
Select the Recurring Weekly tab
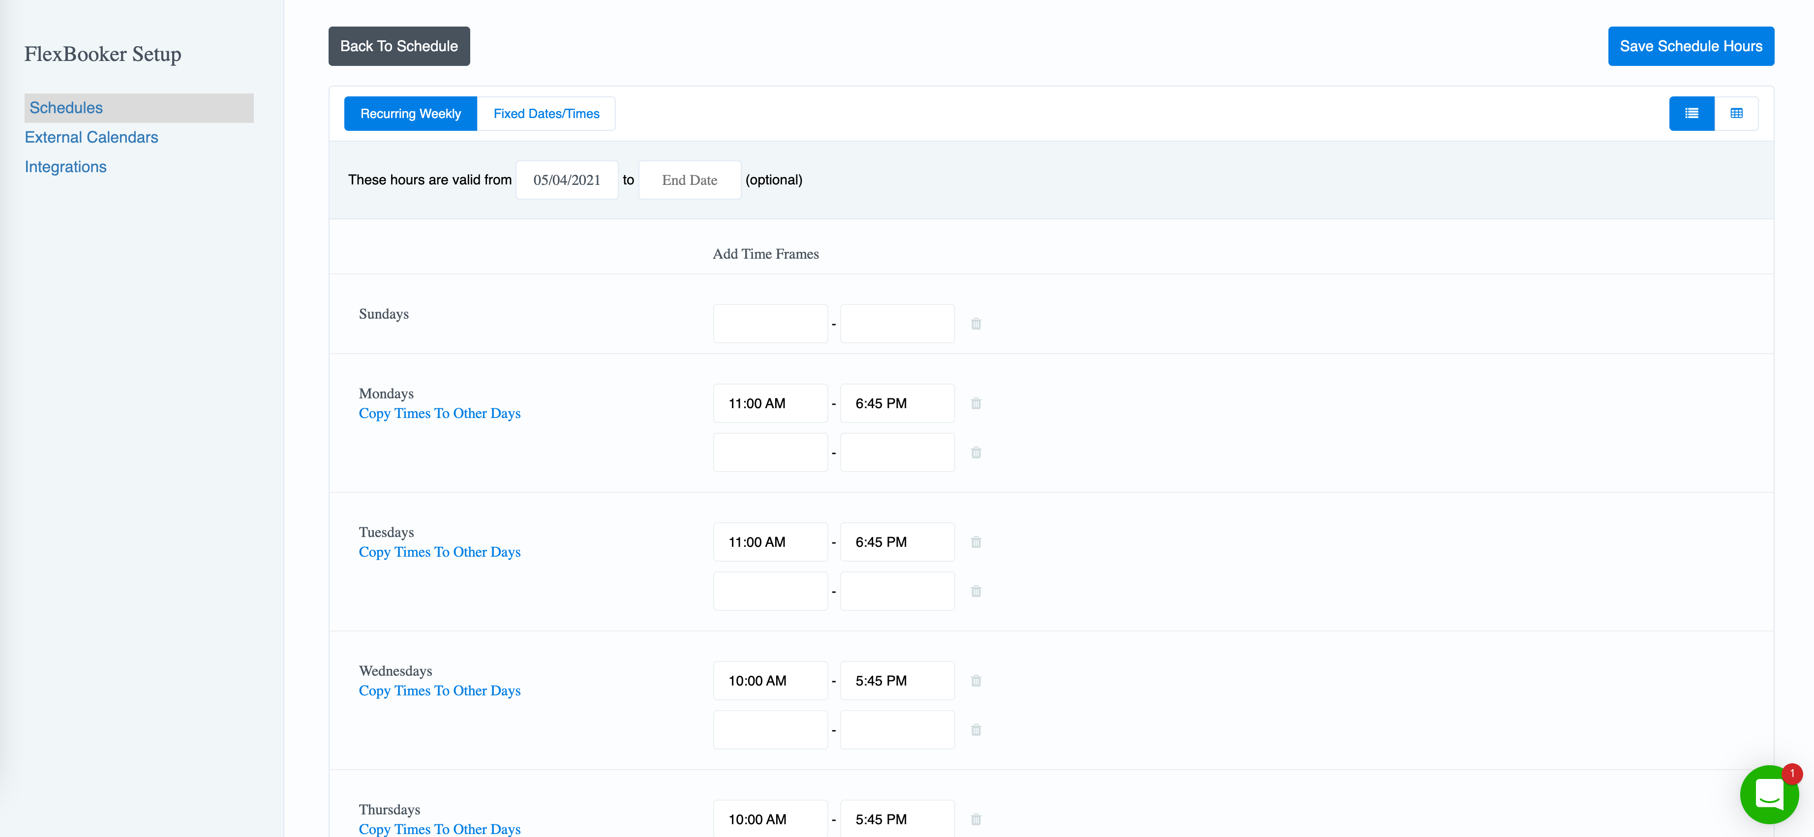[411, 113]
